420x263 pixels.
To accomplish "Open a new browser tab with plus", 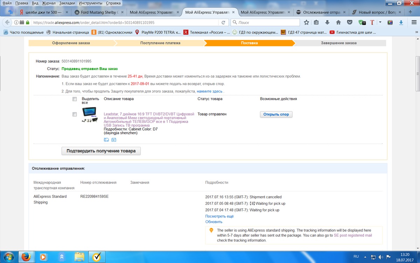I will [x=411, y=12].
